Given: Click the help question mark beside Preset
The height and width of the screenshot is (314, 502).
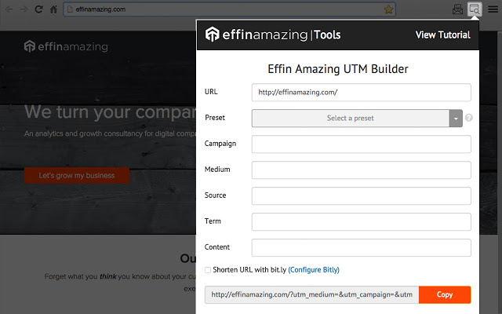Looking at the screenshot, I should click(x=469, y=118).
